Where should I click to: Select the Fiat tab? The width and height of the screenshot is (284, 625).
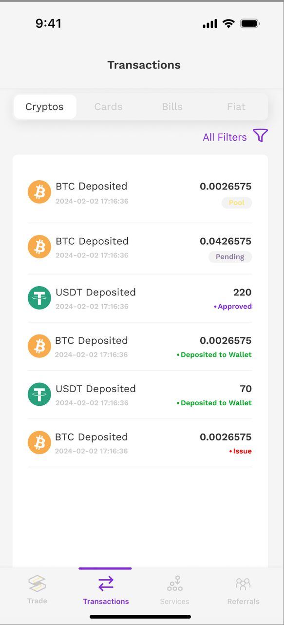pos(236,107)
